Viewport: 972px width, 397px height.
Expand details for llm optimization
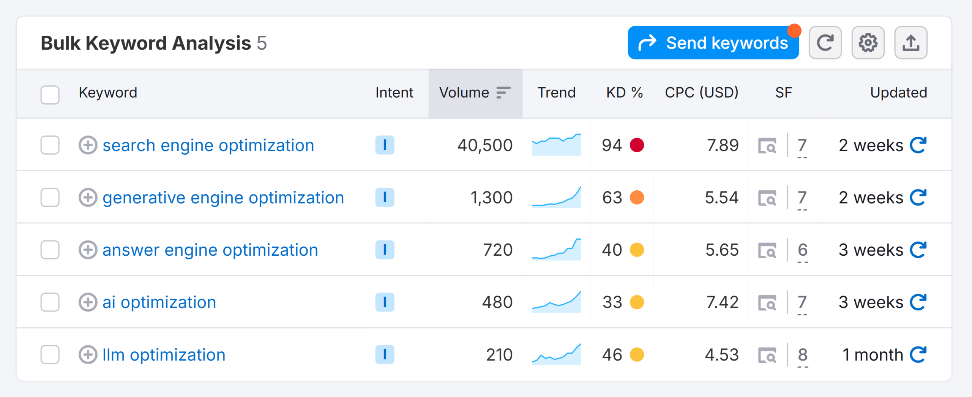click(x=88, y=354)
